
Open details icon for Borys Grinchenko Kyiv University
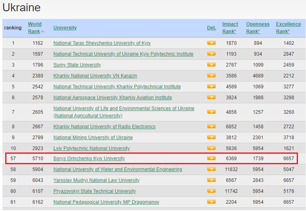(x=211, y=158)
